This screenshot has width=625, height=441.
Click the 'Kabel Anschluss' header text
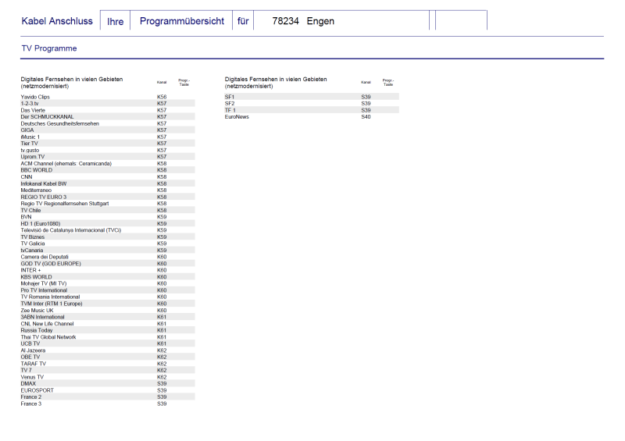tap(57, 21)
